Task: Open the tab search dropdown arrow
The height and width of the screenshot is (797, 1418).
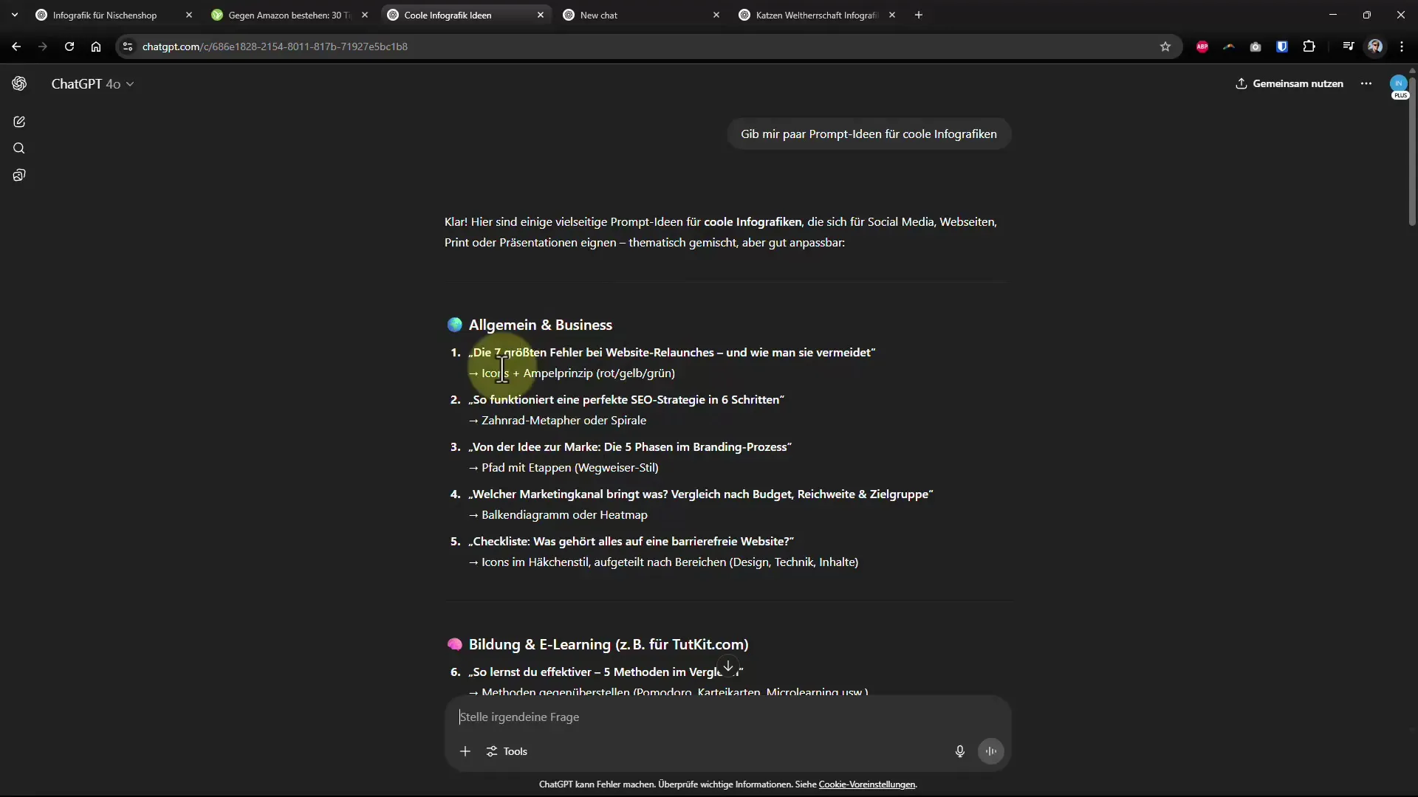Action: coord(15,15)
